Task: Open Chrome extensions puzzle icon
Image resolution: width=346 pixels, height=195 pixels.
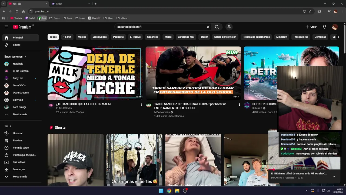Action: click(x=319, y=11)
